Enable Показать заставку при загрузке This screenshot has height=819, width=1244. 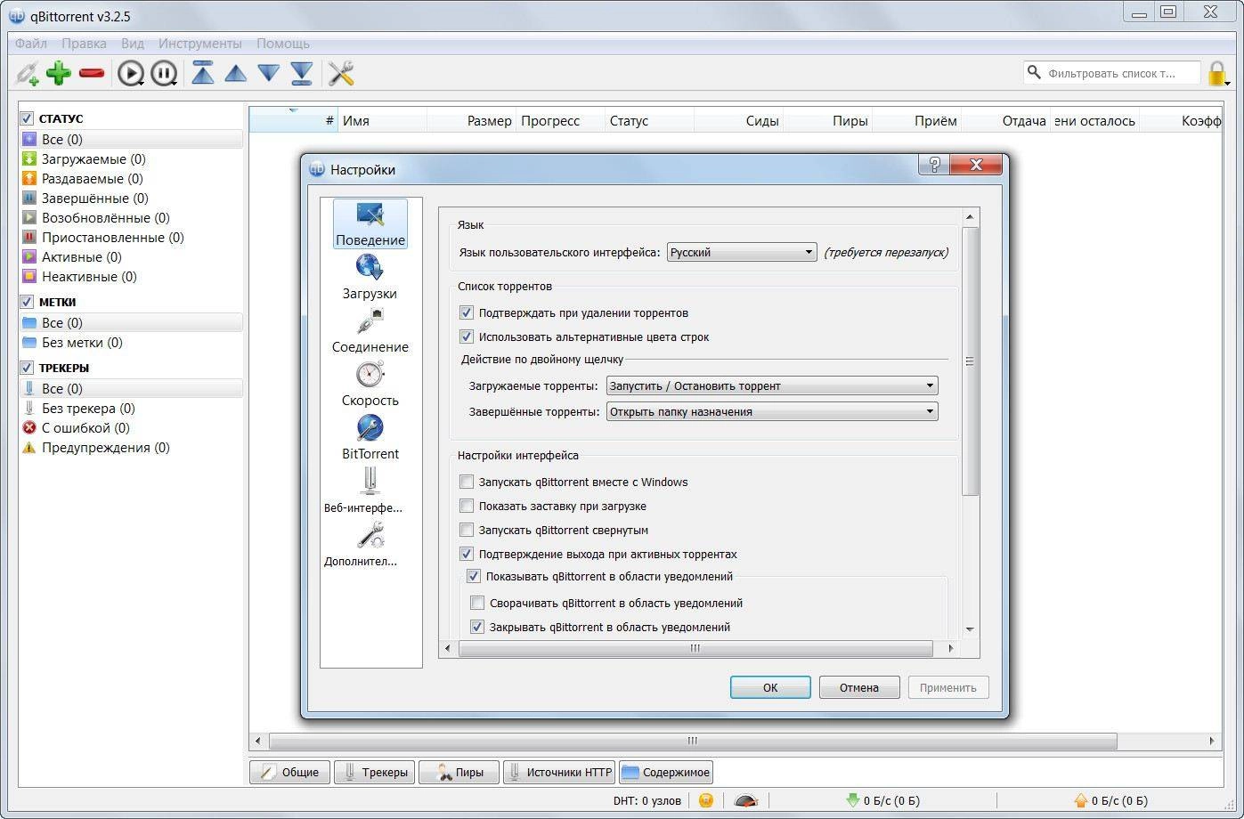(466, 507)
